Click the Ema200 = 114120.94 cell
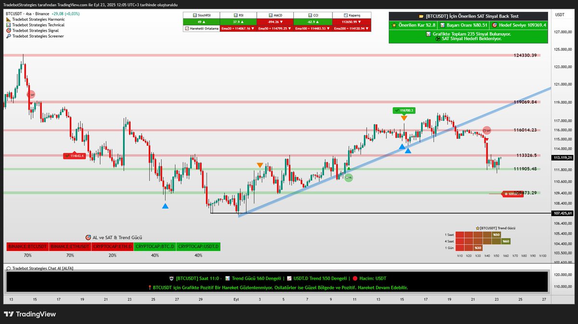The image size is (578, 324). (x=352, y=28)
